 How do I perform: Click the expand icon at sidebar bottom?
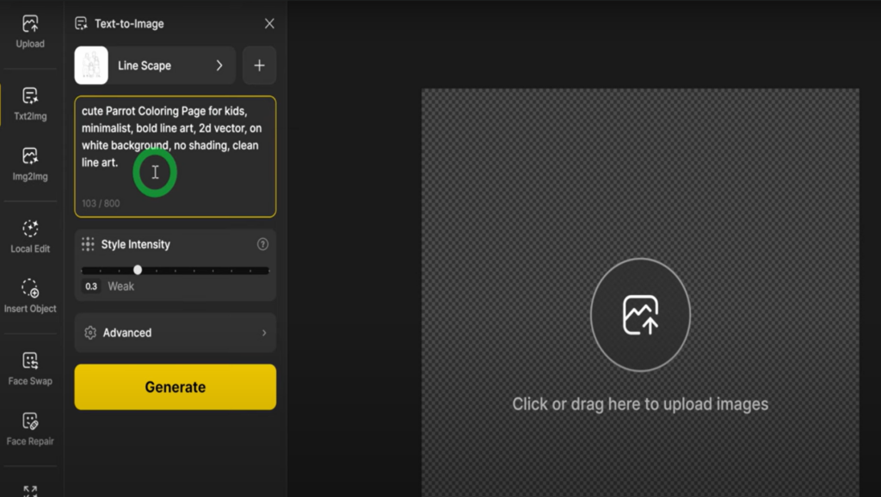(x=30, y=490)
